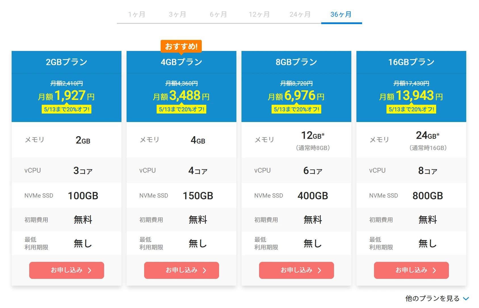Apply for the 4GB plan
This screenshot has height=308, width=479.
[x=182, y=270]
